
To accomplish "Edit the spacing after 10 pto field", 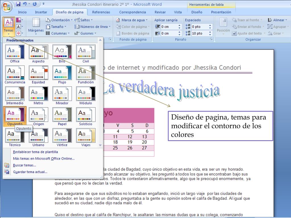I will 200,33.
